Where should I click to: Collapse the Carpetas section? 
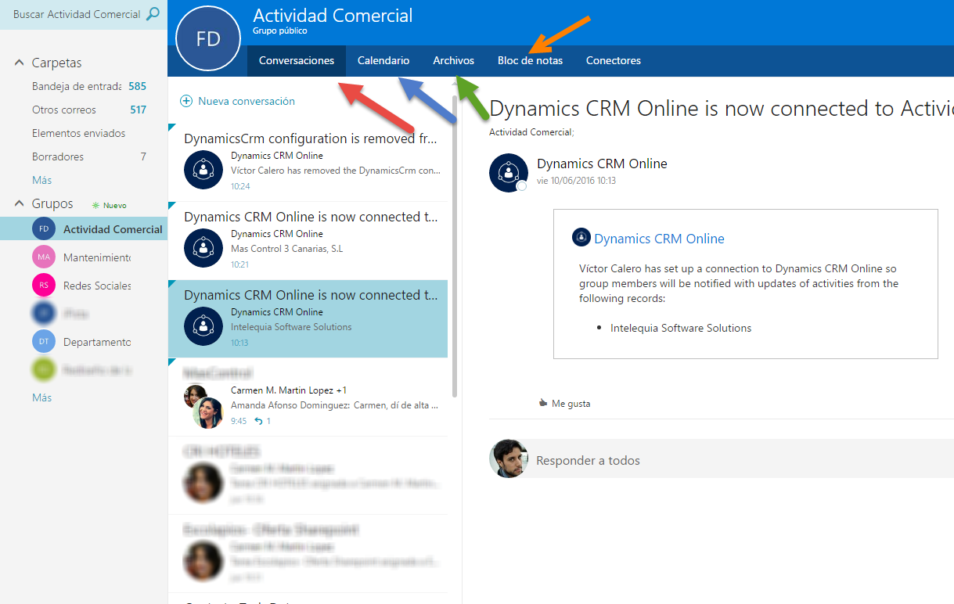20,63
